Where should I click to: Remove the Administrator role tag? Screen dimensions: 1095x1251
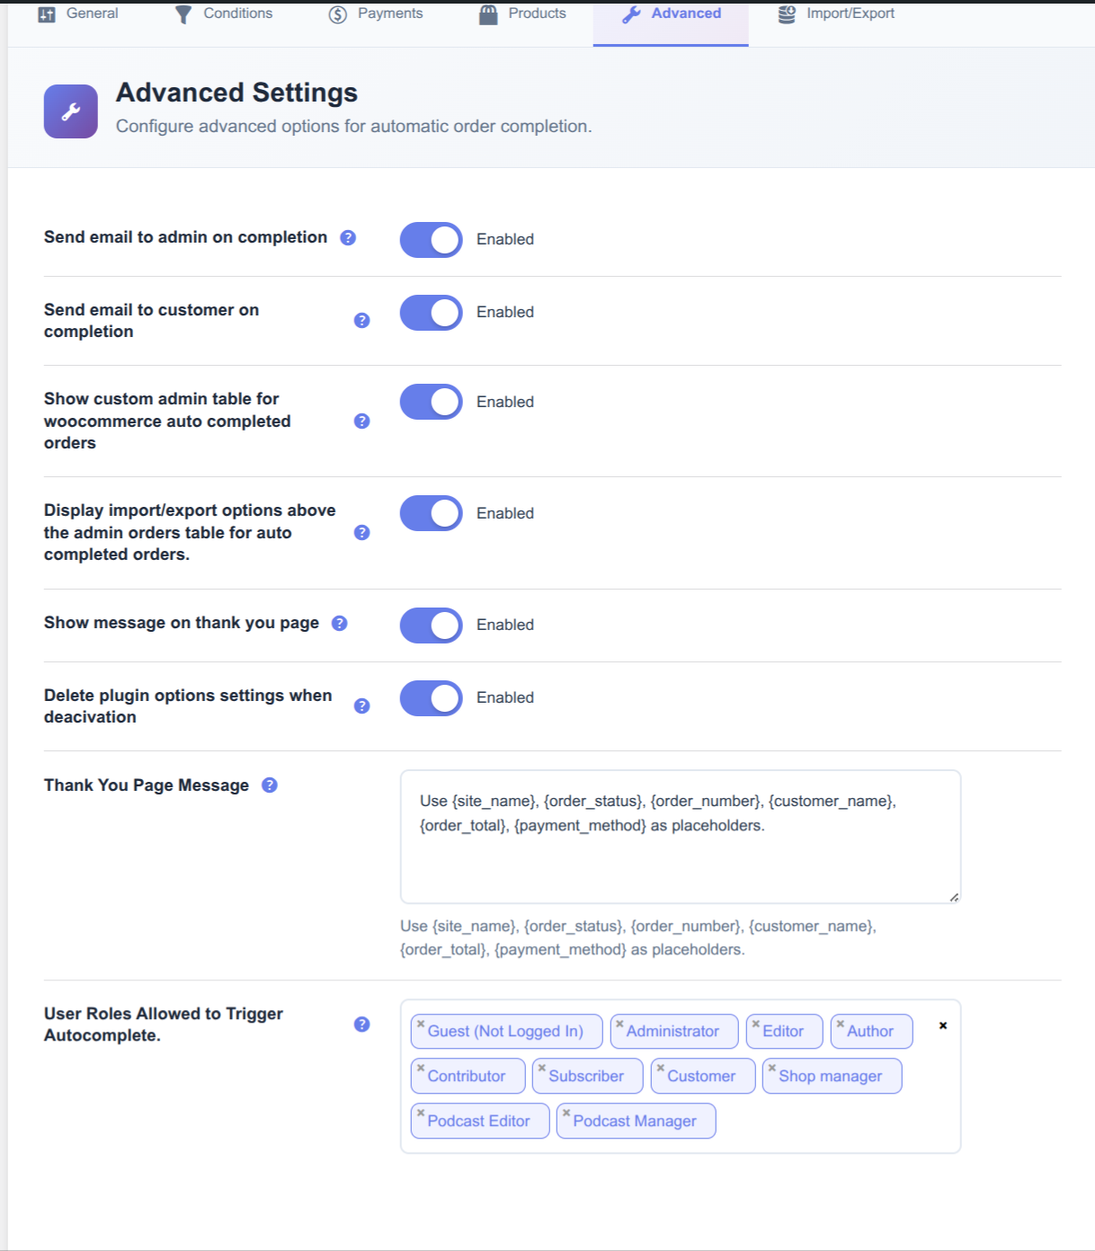point(619,1024)
